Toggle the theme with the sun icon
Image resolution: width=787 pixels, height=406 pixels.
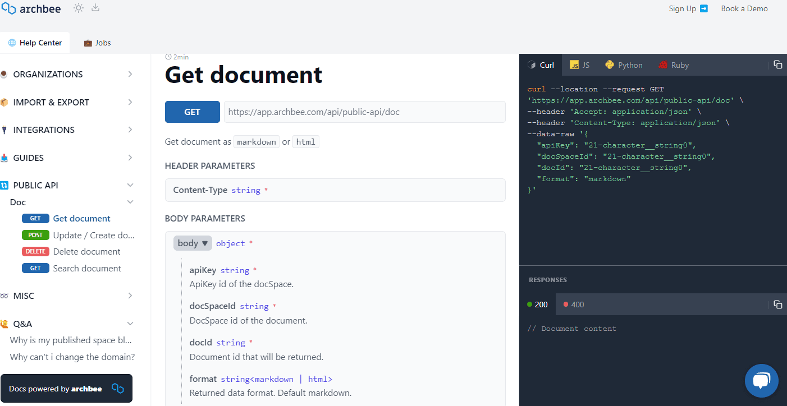coord(78,8)
